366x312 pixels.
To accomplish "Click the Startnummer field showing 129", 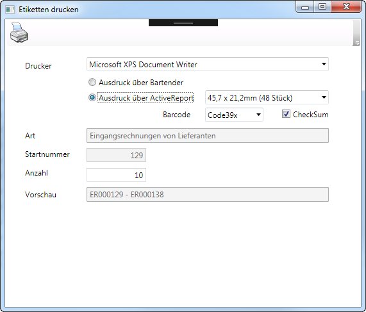I will (116, 155).
